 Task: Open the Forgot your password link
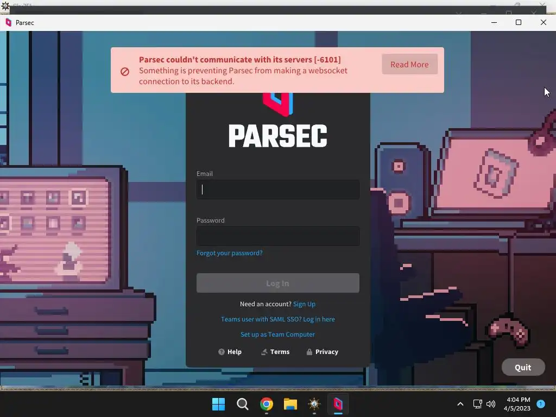click(x=230, y=253)
